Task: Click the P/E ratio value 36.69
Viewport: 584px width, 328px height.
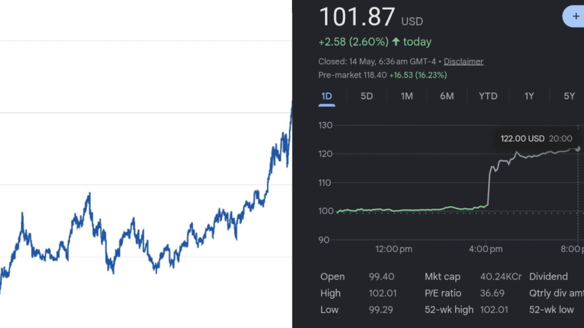Action: click(x=492, y=293)
